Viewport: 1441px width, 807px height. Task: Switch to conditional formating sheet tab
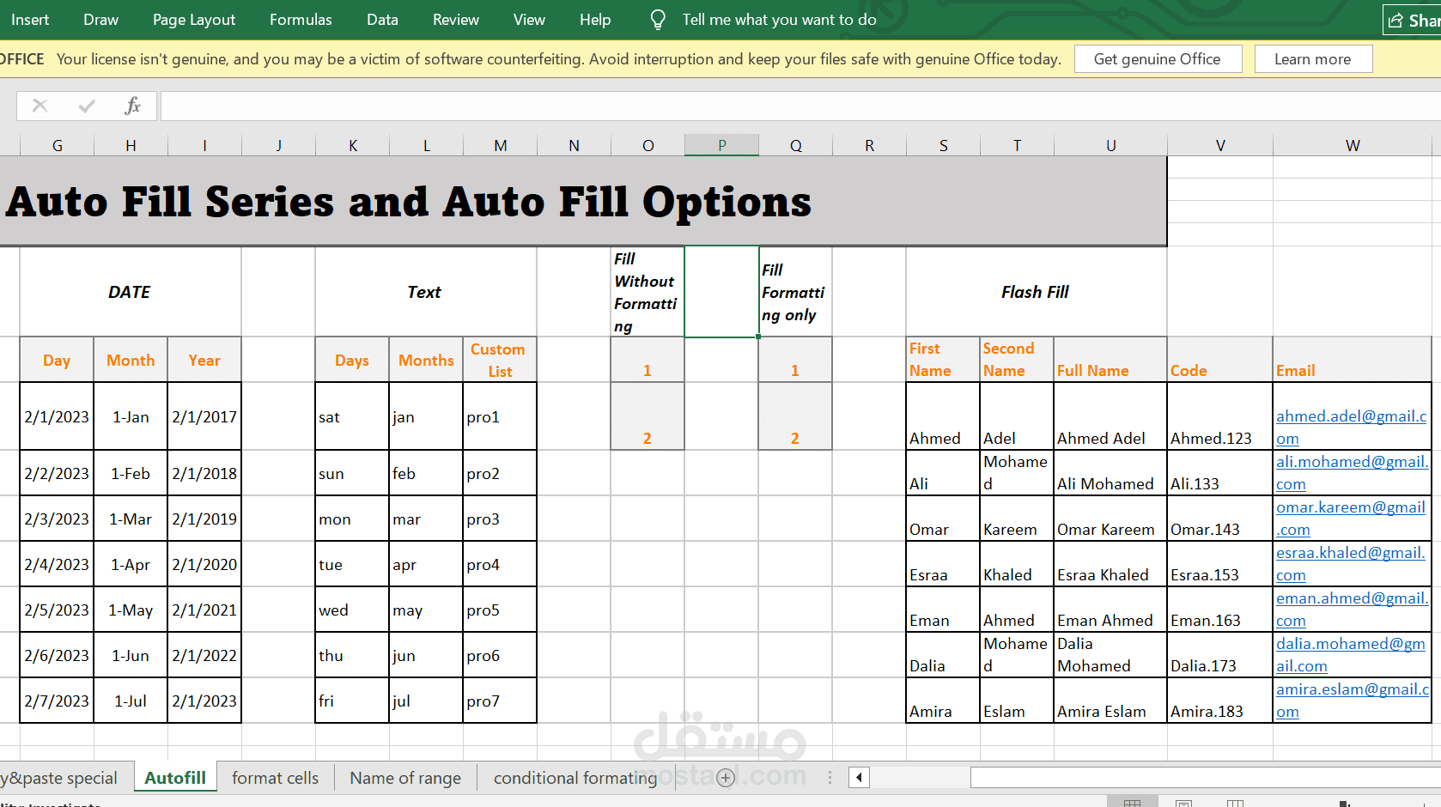(x=575, y=778)
